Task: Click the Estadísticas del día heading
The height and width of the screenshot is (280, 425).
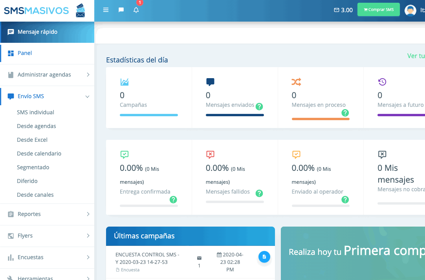Action: (137, 60)
